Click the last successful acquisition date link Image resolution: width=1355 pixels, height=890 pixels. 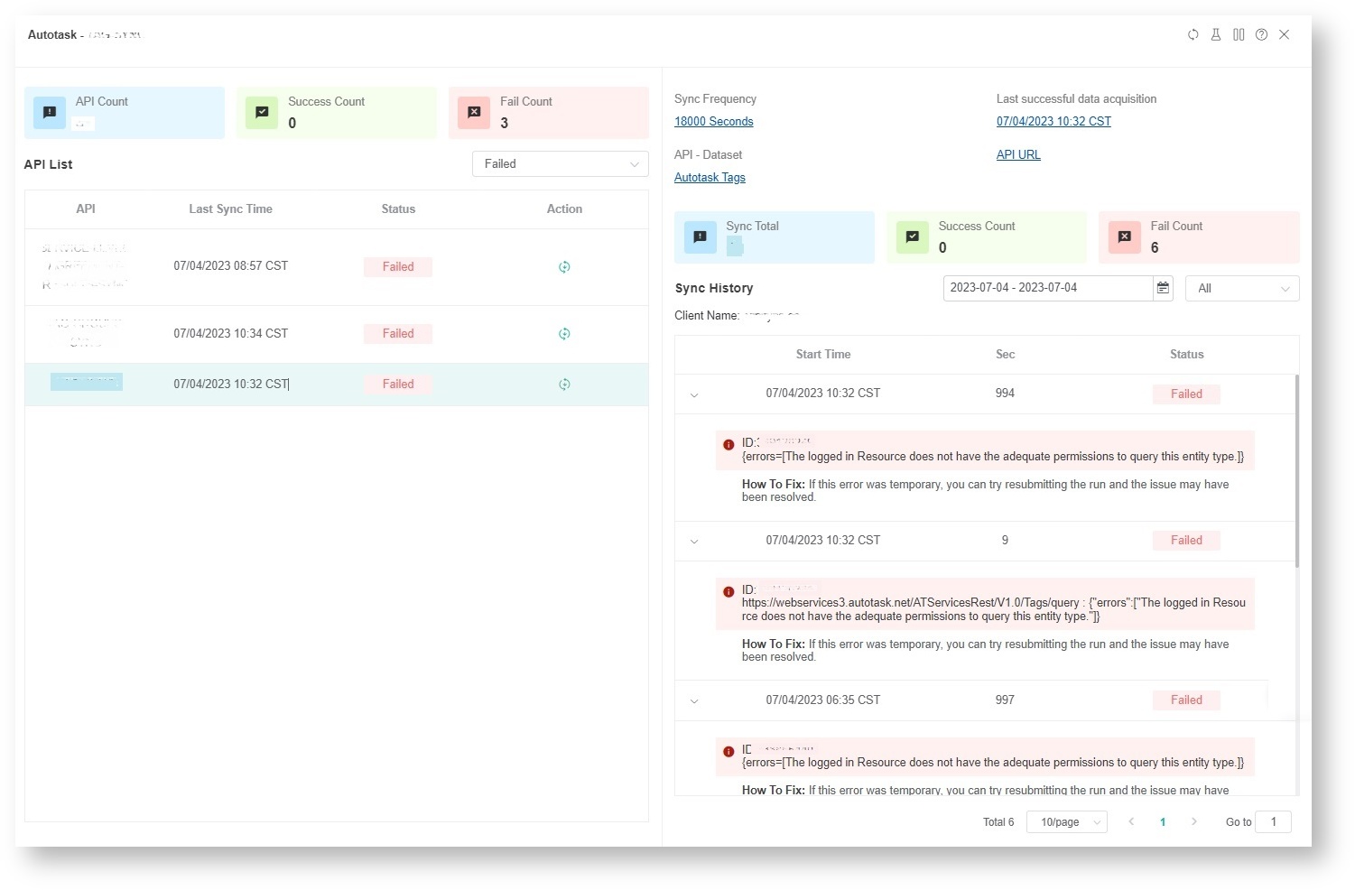(x=1053, y=122)
